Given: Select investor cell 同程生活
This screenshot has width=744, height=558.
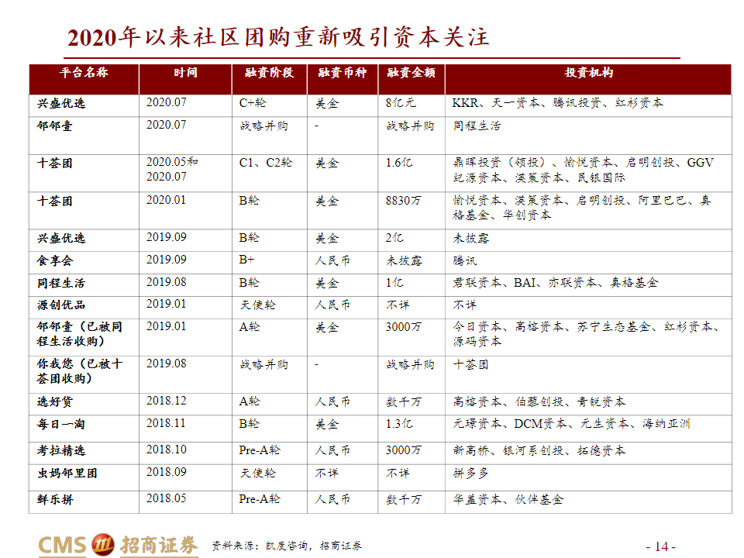Looking at the screenshot, I should [477, 126].
